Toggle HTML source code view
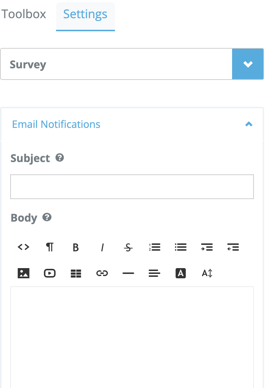The image size is (275, 388). [x=24, y=247]
